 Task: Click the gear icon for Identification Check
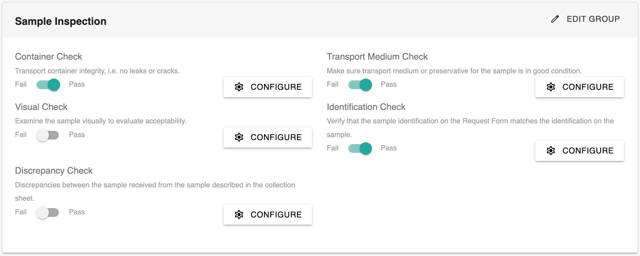551,151
